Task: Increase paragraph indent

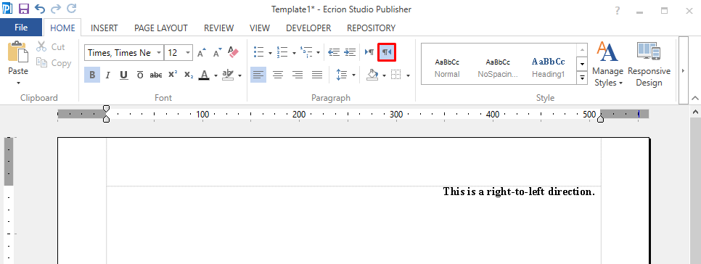Action: pos(350,52)
